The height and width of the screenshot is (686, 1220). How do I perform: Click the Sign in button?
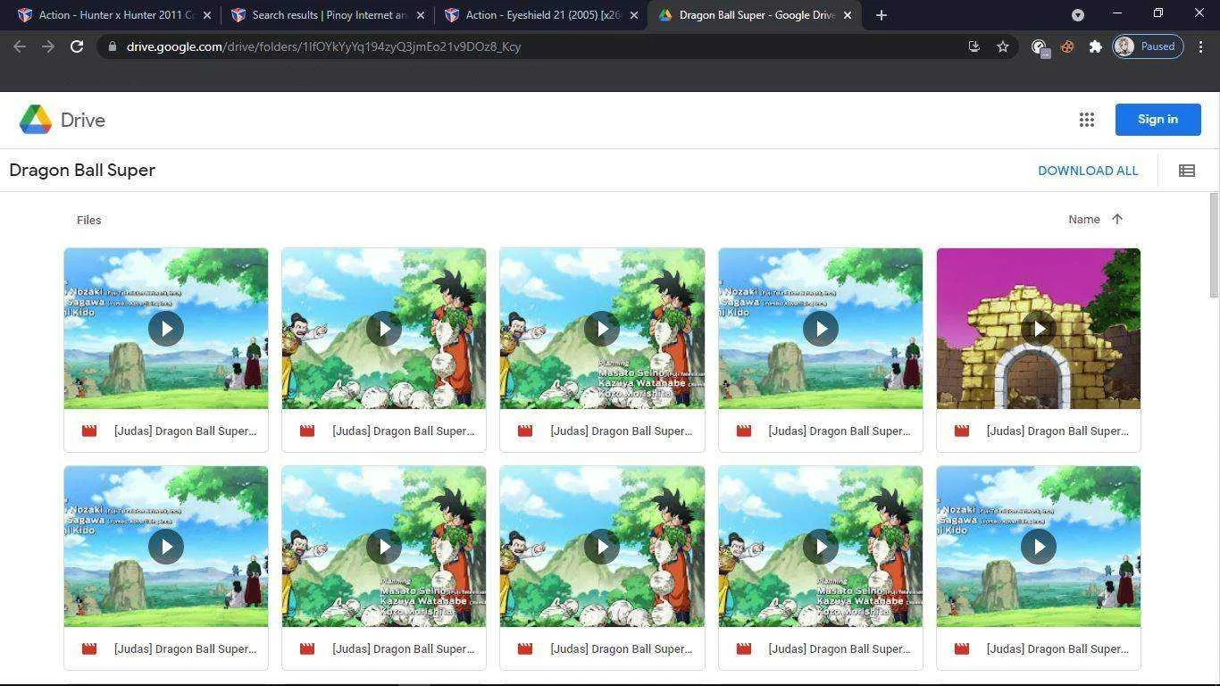tap(1157, 120)
